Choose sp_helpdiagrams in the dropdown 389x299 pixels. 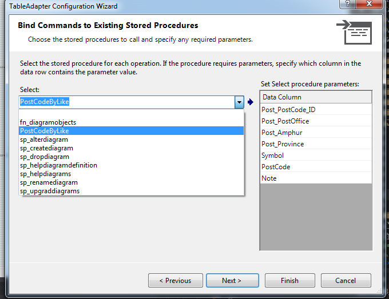point(46,174)
